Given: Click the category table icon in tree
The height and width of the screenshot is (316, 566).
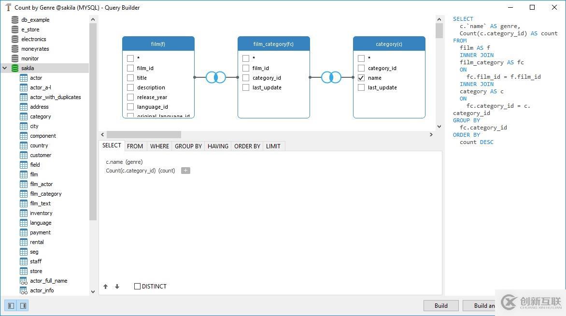Looking at the screenshot, I should [24, 116].
